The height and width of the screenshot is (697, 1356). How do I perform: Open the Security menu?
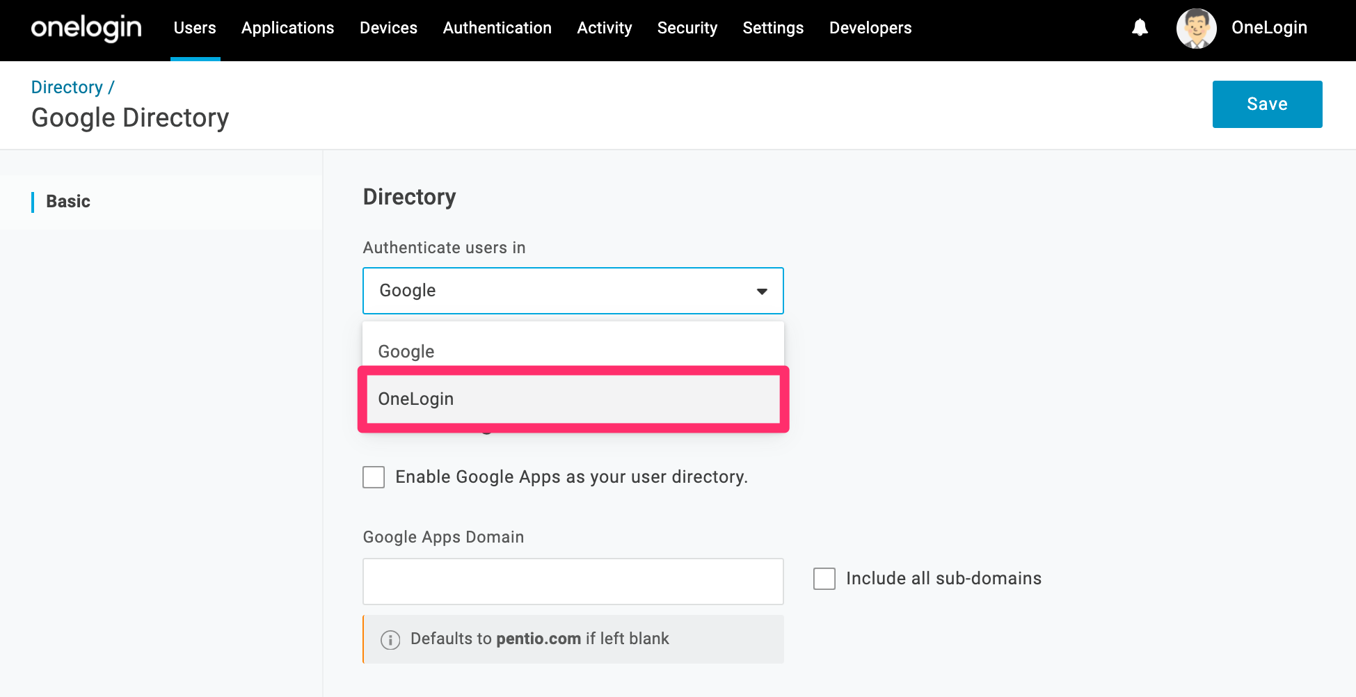click(x=687, y=28)
